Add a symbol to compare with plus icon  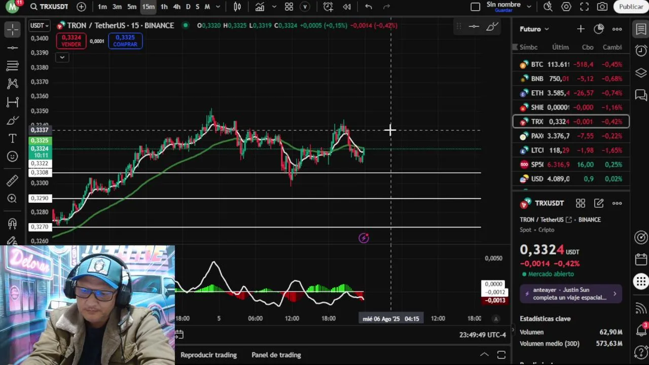coord(81,7)
